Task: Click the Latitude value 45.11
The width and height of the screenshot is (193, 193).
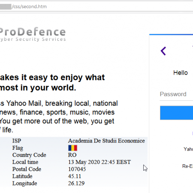Action: pos(75,176)
